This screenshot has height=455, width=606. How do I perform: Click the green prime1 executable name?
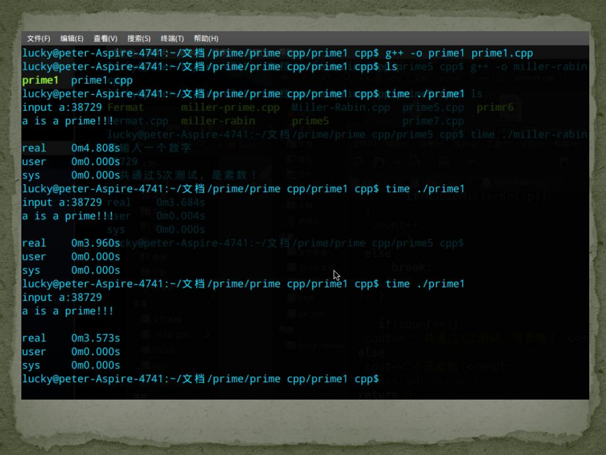click(x=40, y=80)
